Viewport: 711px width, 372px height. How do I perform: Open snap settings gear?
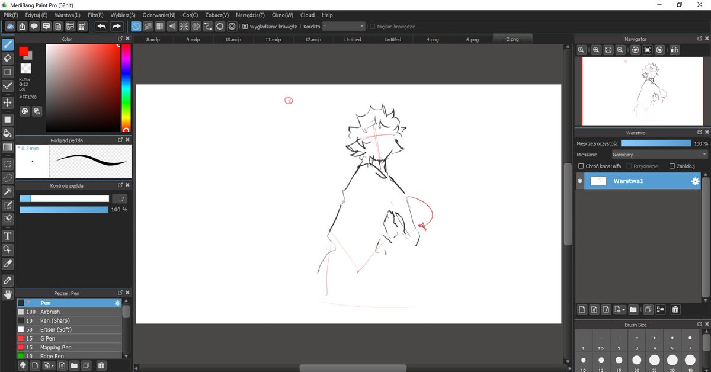click(x=232, y=26)
